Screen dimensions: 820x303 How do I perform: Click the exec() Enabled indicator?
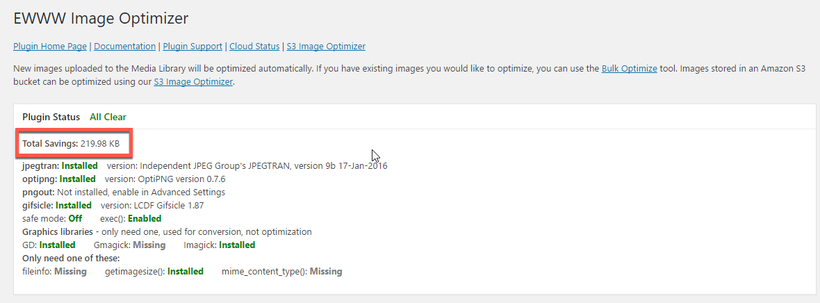click(145, 218)
